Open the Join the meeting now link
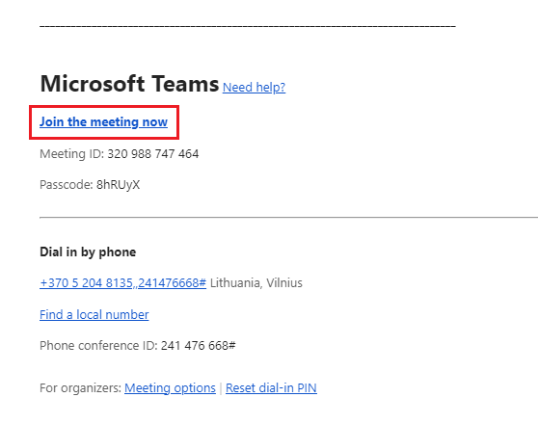The image size is (538, 424). pos(103,122)
